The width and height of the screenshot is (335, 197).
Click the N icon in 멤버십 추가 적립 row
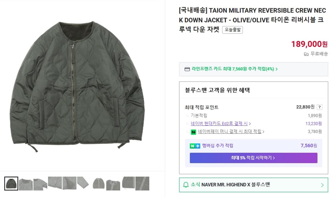[x=192, y=146]
